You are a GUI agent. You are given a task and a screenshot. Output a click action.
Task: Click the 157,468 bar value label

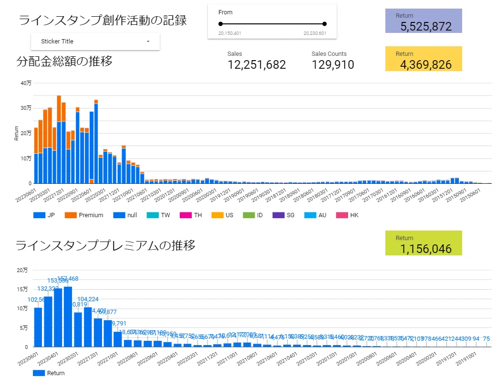pos(68,279)
